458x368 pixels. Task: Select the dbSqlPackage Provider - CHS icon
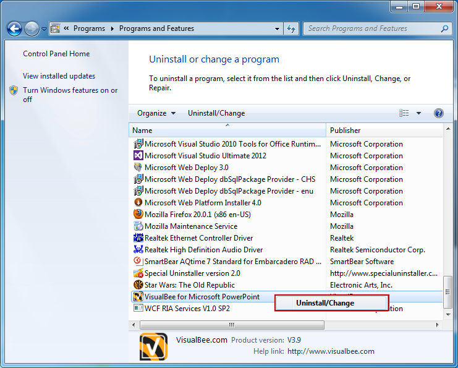[138, 179]
